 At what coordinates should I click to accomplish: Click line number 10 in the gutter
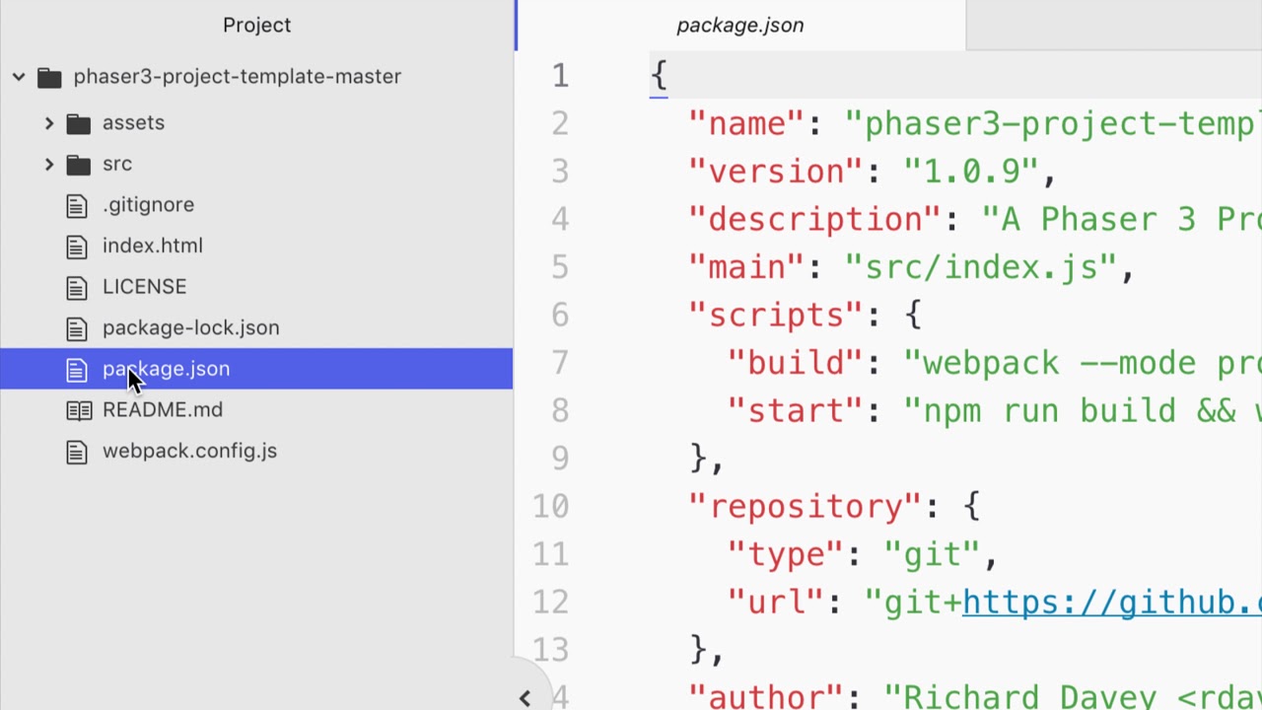(550, 507)
